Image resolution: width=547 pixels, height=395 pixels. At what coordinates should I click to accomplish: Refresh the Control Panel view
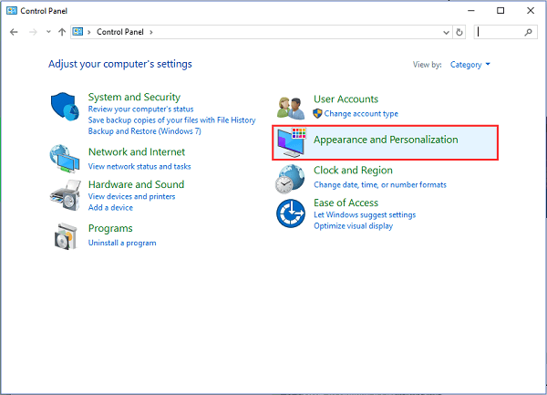(459, 32)
